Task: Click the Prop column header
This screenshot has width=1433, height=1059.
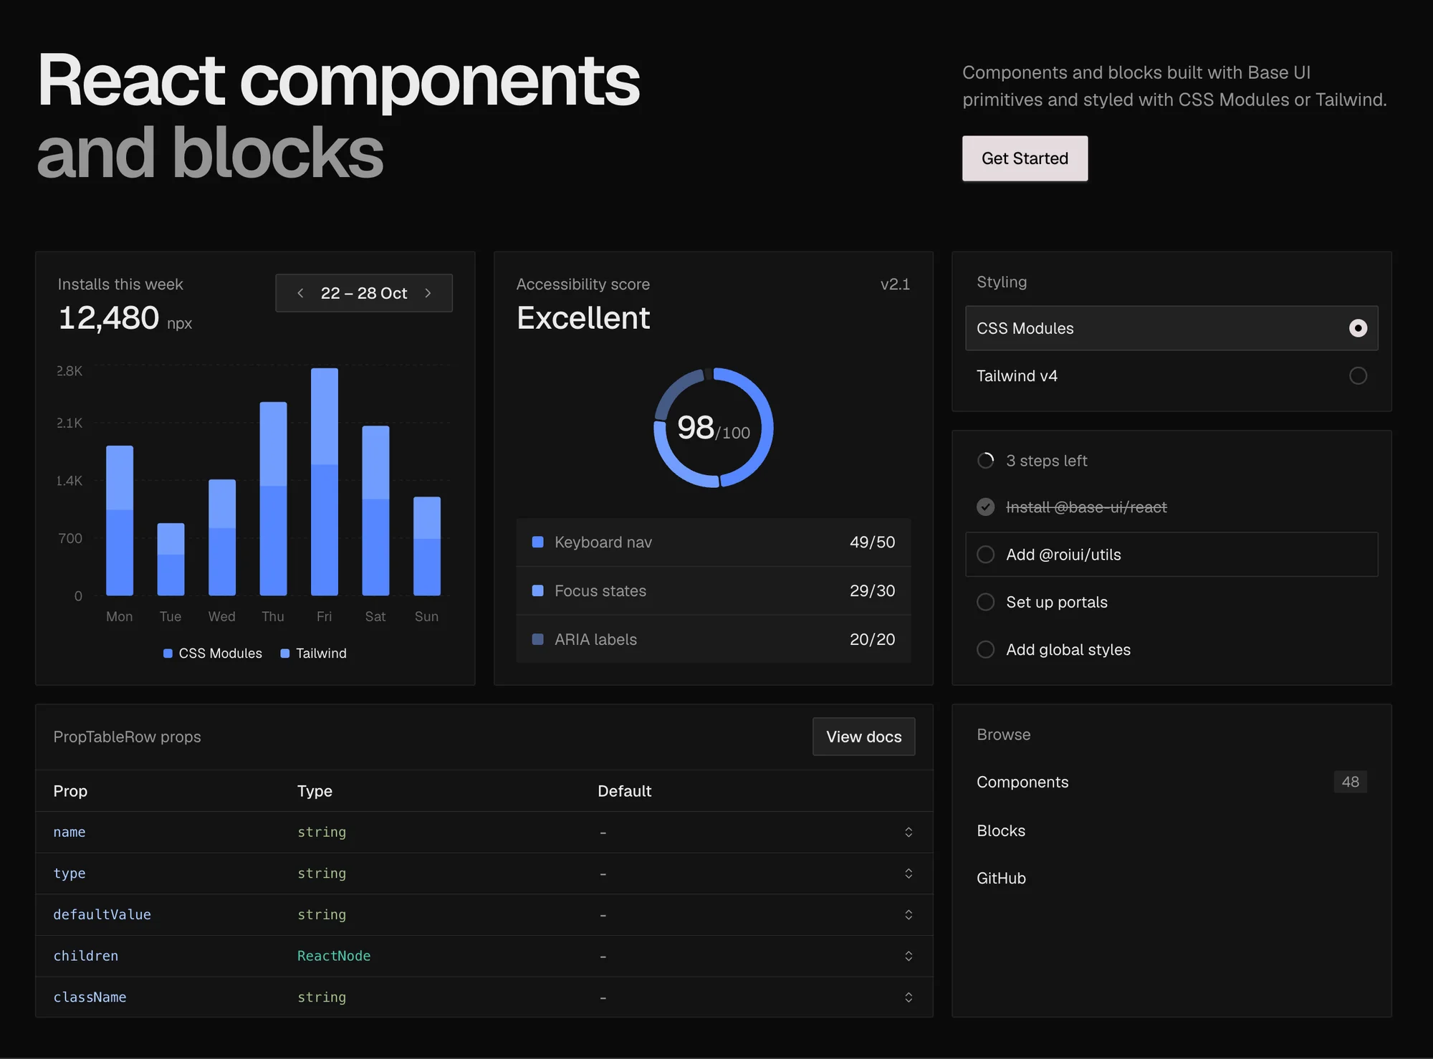Action: point(70,791)
